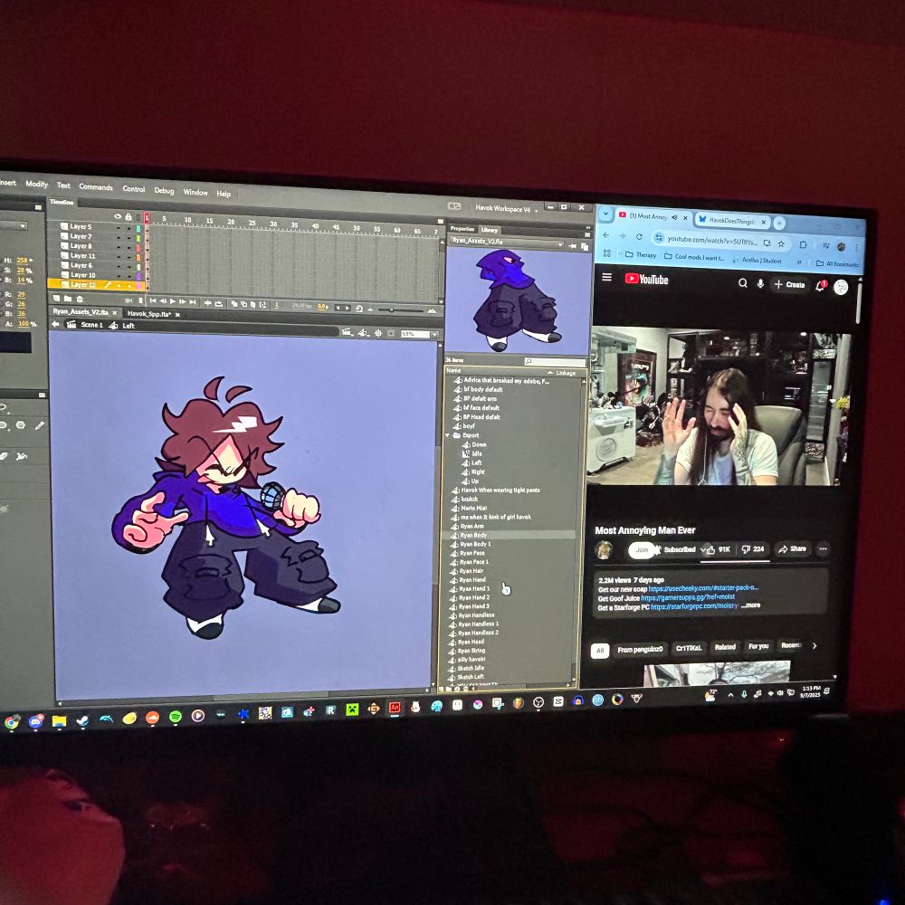Switch to the Properties panel tab
This screenshot has height=905, width=905.
[462, 229]
